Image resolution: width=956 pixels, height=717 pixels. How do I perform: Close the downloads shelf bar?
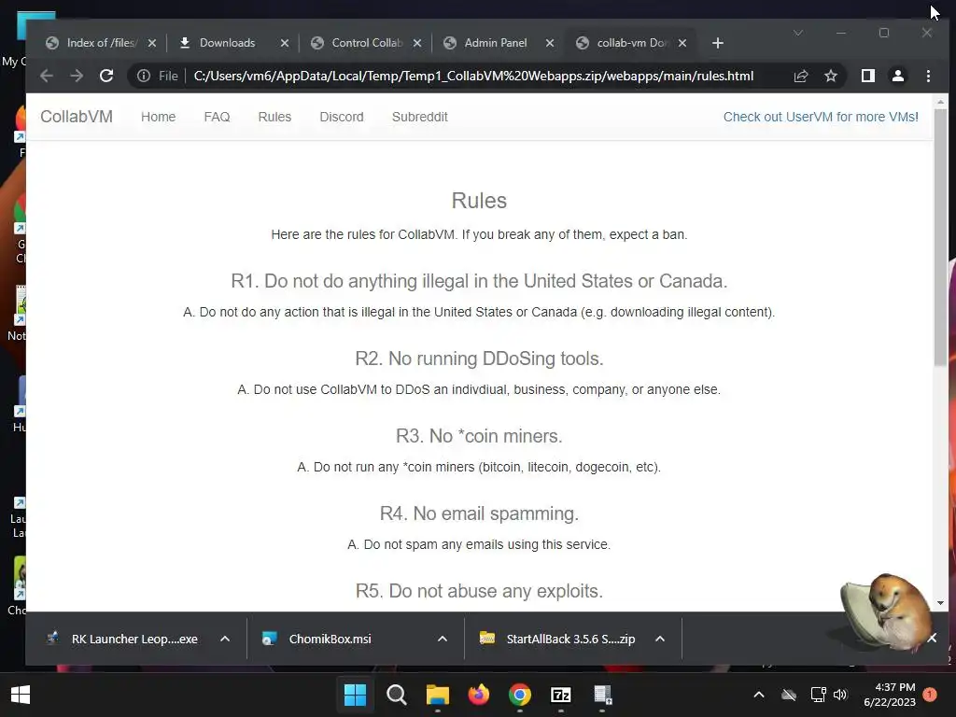[933, 638]
